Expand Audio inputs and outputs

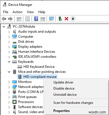pyautogui.click(x=9, y=32)
